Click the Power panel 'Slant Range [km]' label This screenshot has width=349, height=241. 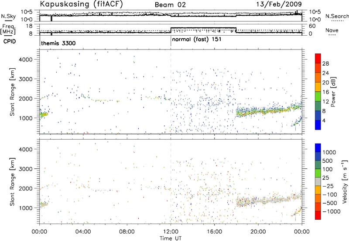point(12,92)
